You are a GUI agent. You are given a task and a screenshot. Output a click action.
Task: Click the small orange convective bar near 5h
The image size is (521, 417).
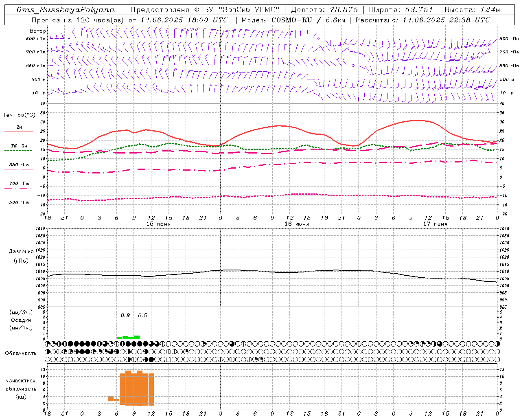[x=111, y=398]
